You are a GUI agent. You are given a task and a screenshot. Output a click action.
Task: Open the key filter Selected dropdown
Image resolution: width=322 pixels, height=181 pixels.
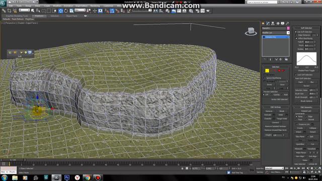tap(274, 168)
